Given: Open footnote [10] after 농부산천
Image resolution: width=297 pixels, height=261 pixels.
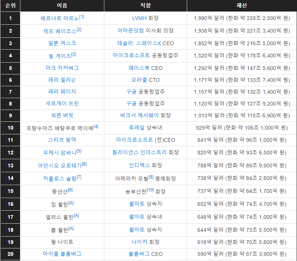Looking at the screenshot, I should tap(150, 190).
